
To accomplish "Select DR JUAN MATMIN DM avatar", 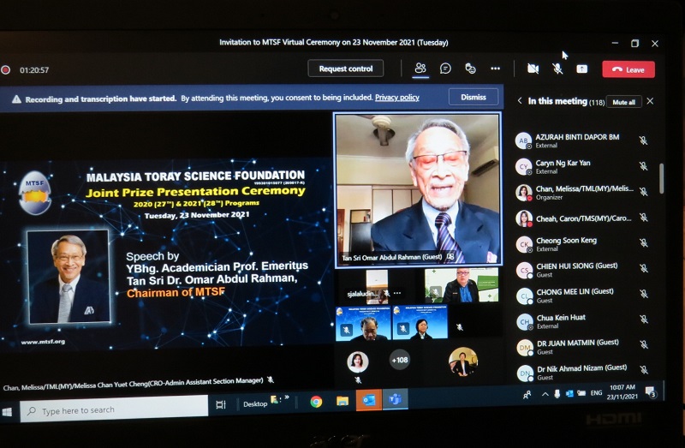I will pos(525,348).
